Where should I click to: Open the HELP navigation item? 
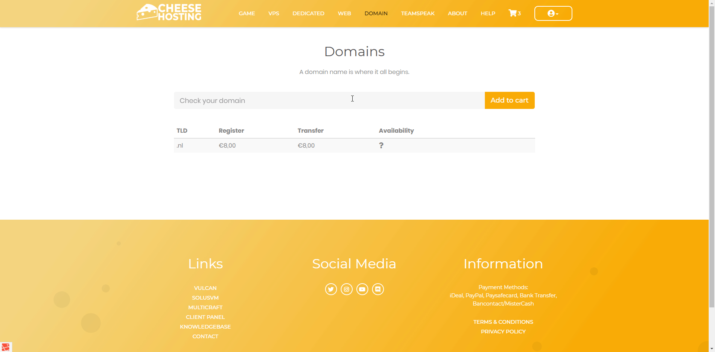pos(487,13)
